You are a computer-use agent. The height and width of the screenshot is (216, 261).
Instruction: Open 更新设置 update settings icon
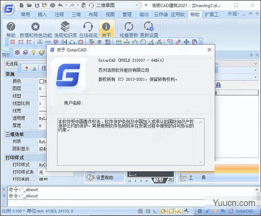click(x=149, y=26)
